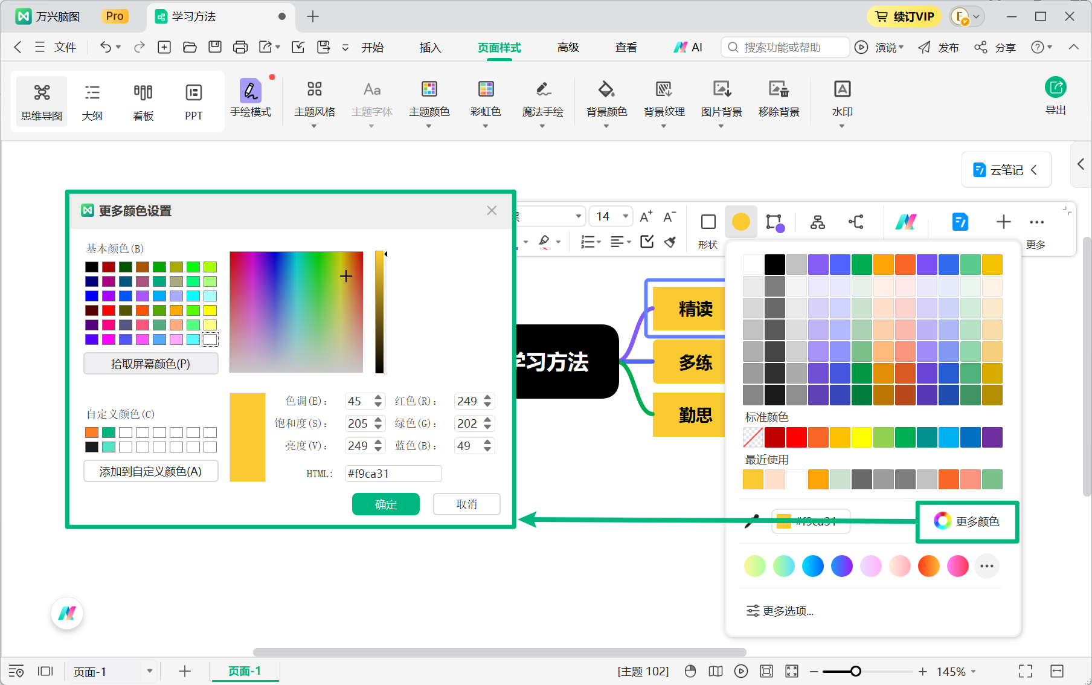Expand the present (演说) dropdown arrow
Screen dimensions: 1092x685
tap(901, 47)
